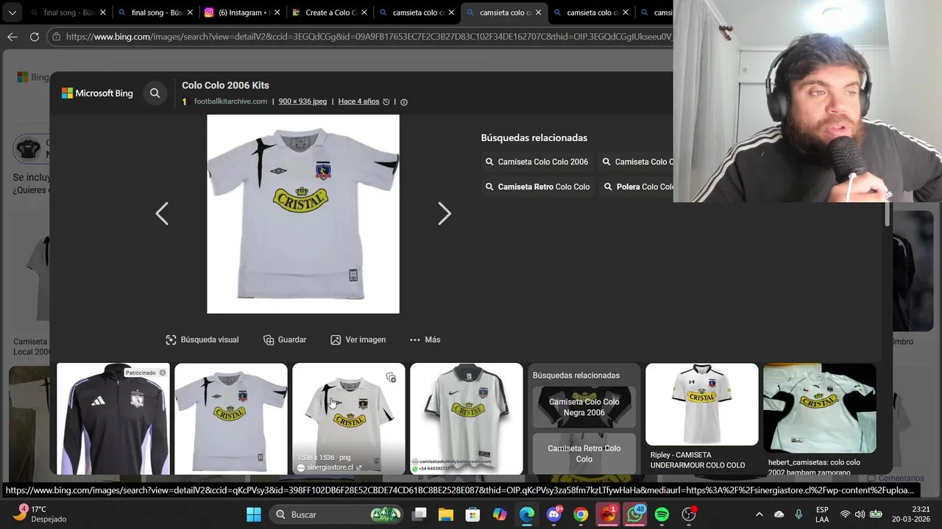Show hidden tray icons chevron
Viewport: 942px width, 529px height.
pyautogui.click(x=759, y=514)
